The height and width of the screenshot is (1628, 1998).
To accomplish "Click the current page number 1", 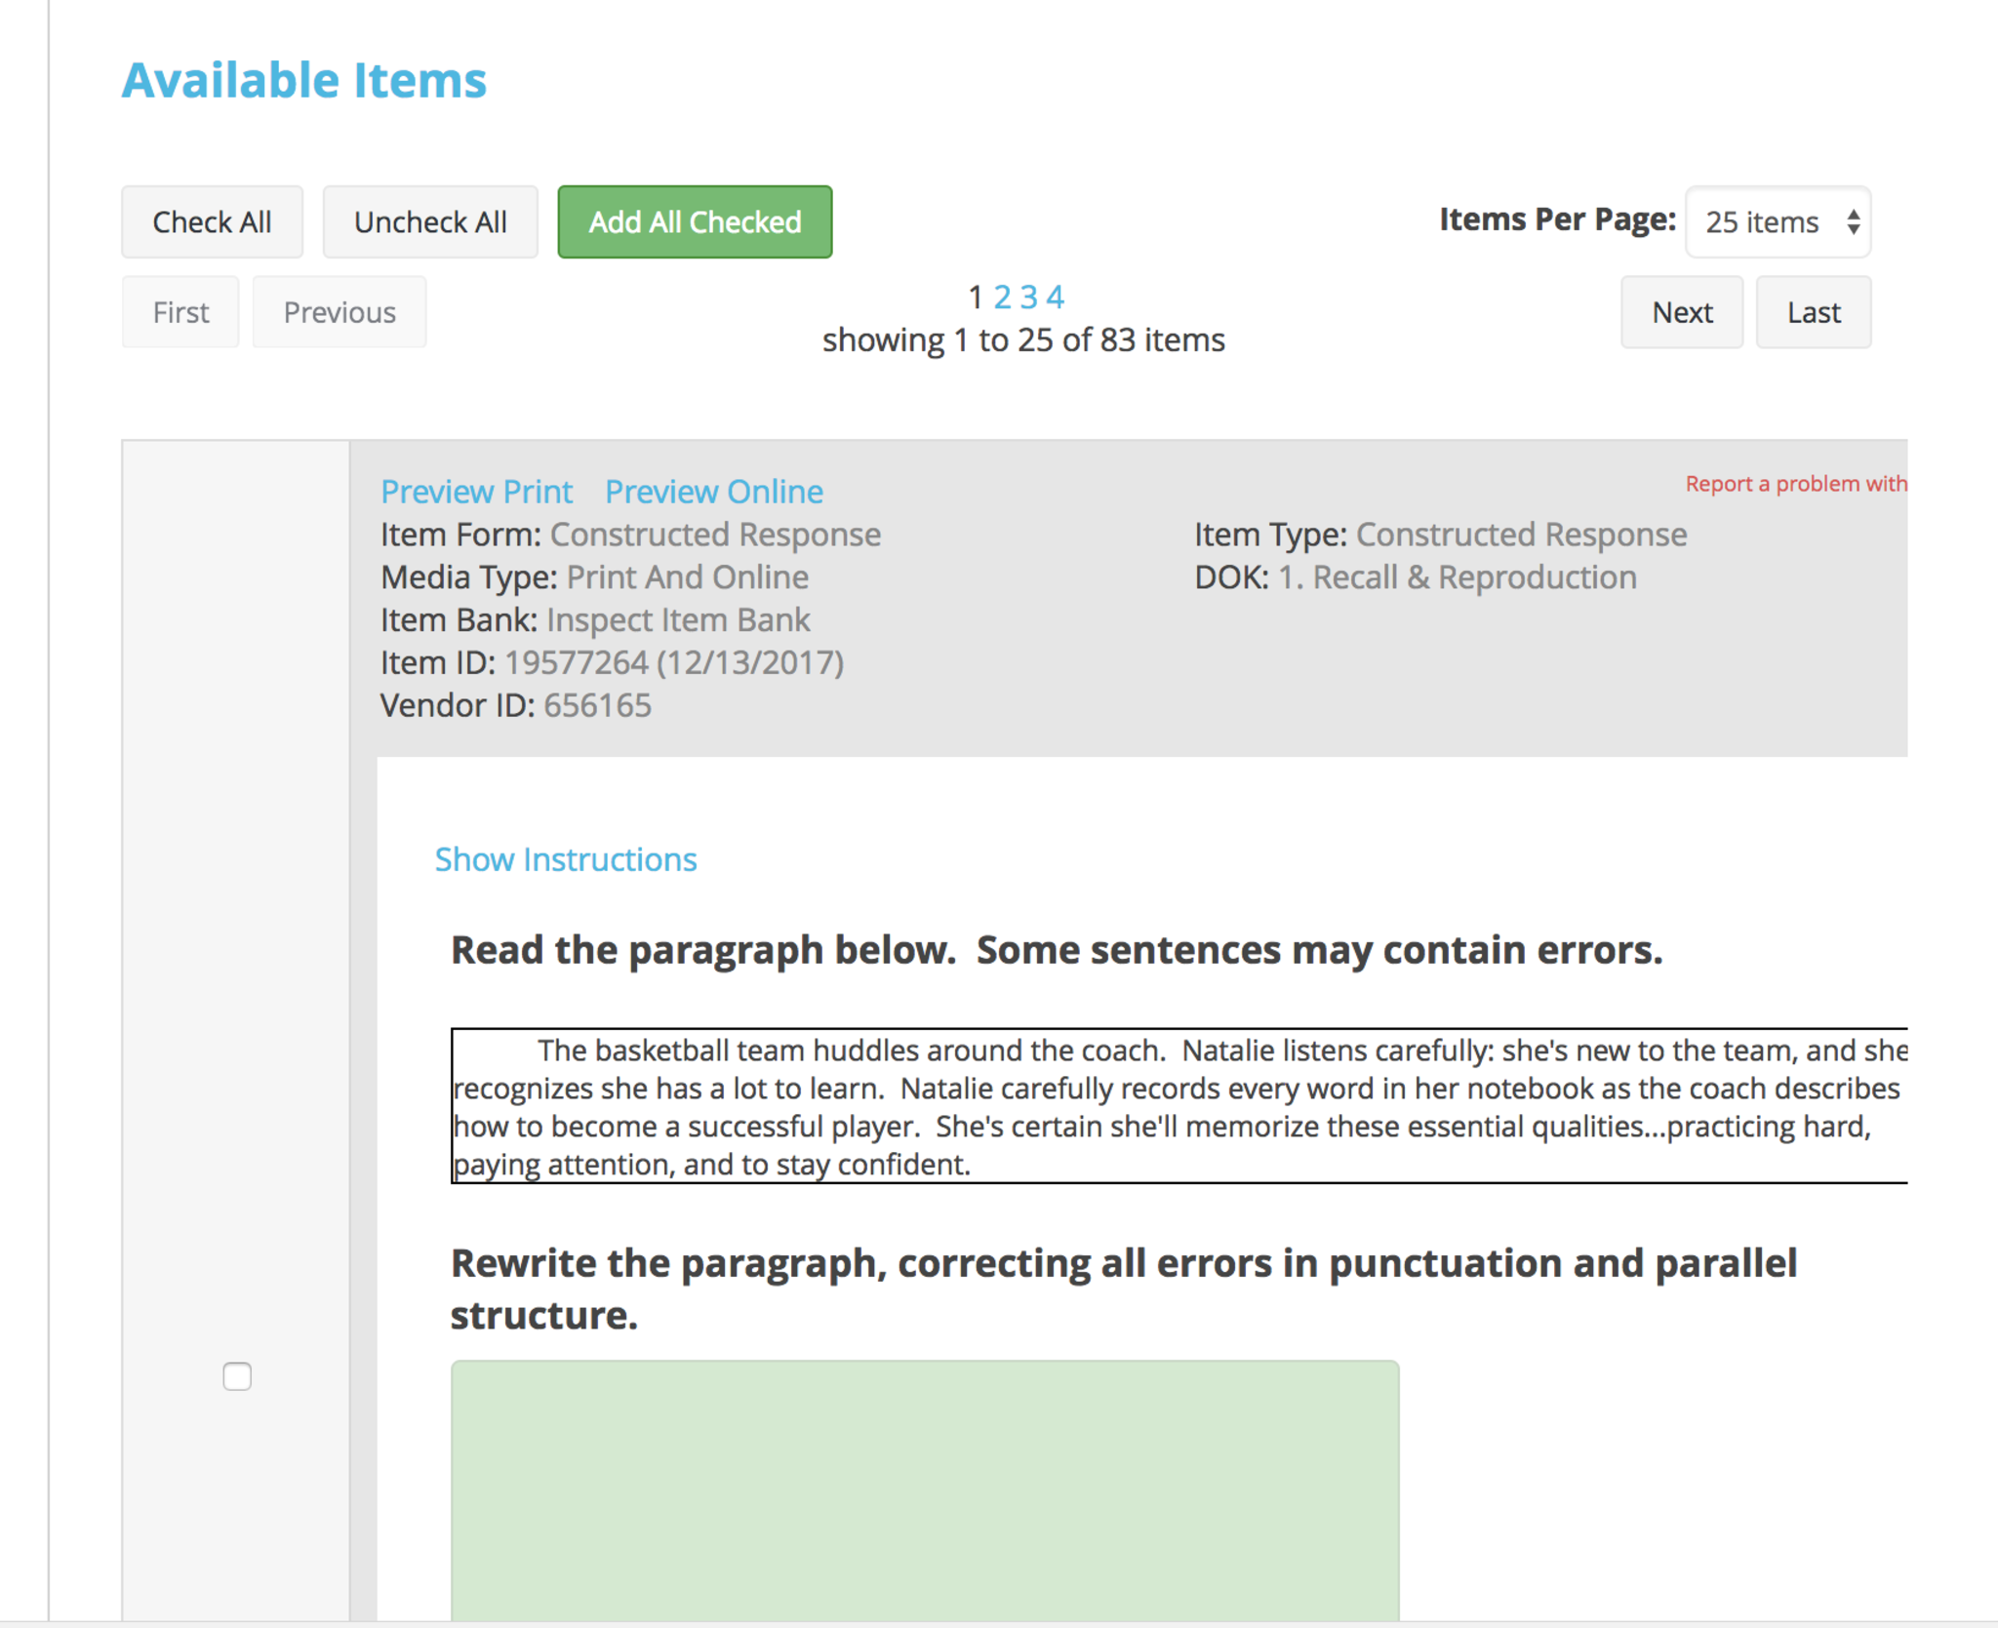I will [x=975, y=297].
